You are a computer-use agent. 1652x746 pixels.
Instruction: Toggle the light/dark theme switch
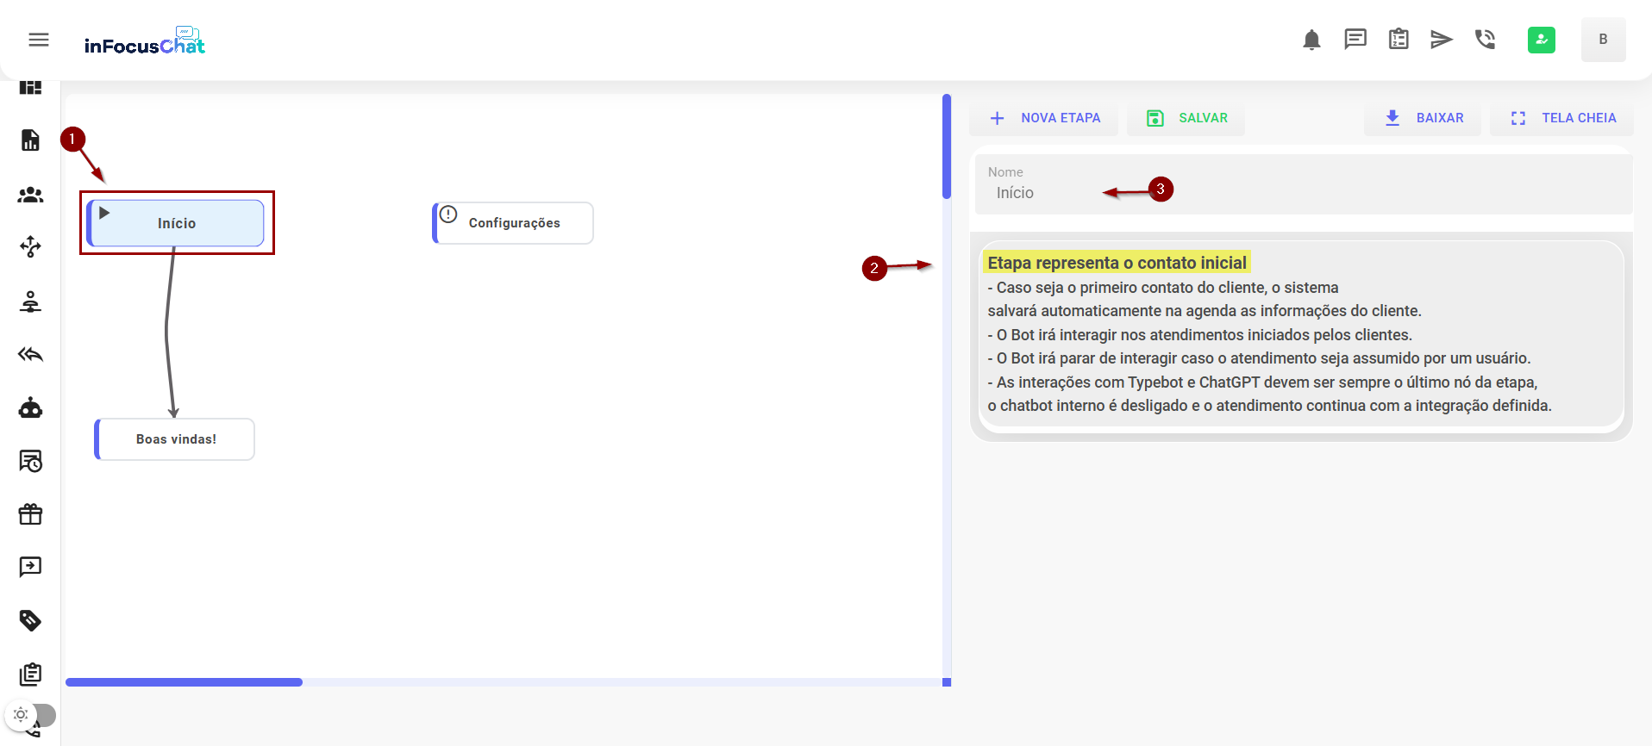coord(31,715)
